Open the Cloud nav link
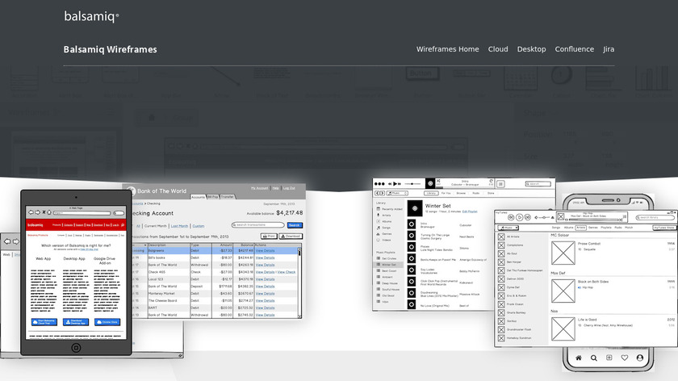 click(498, 49)
